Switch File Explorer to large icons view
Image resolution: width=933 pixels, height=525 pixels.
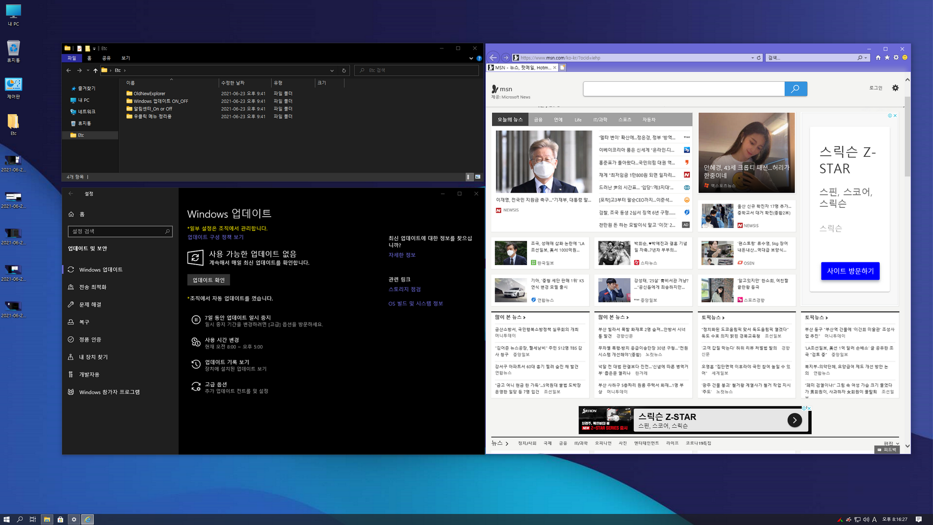[477, 177]
